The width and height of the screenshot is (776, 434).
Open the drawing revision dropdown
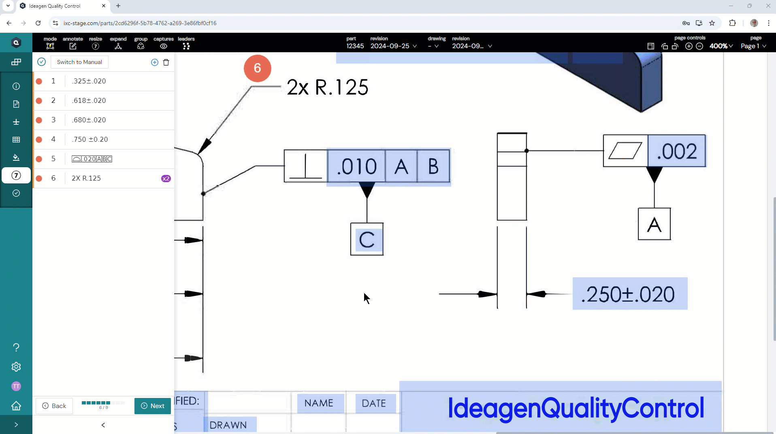pyautogui.click(x=472, y=46)
